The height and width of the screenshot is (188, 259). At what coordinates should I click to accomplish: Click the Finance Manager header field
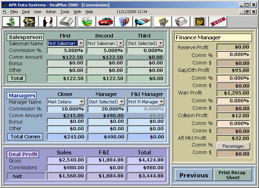(x=213, y=38)
